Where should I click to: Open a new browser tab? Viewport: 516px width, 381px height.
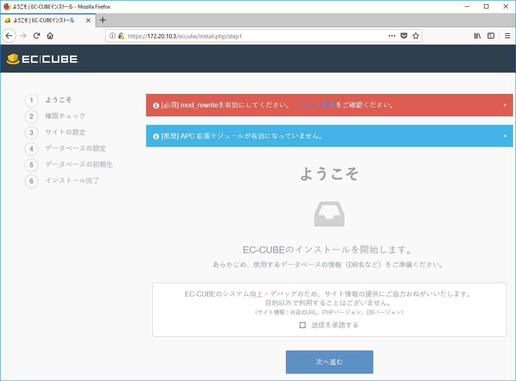[x=102, y=20]
